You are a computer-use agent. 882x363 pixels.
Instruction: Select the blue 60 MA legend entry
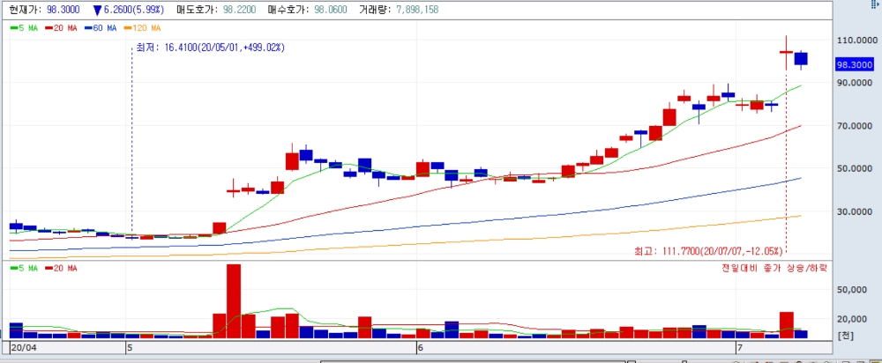101,27
